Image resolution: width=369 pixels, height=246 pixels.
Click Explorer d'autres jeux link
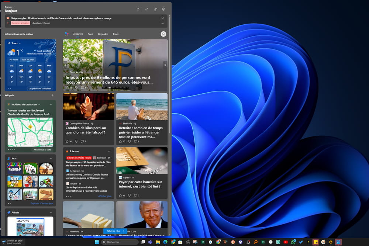(x=42, y=204)
